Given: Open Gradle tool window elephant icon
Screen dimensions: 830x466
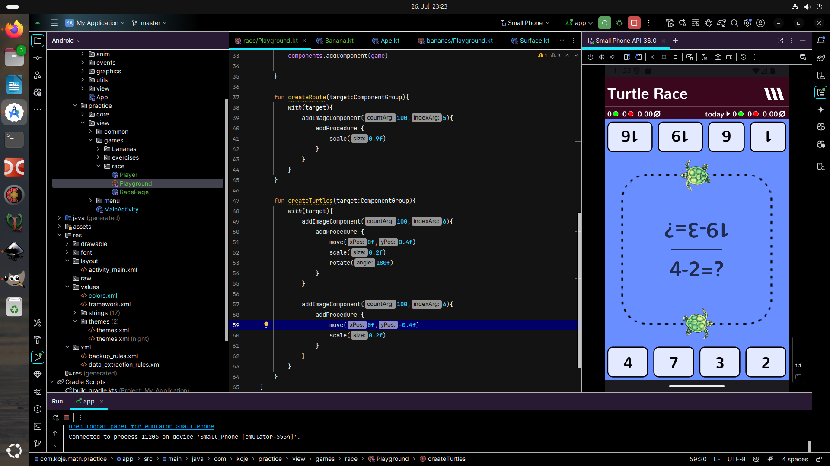Looking at the screenshot, I should click(x=821, y=58).
